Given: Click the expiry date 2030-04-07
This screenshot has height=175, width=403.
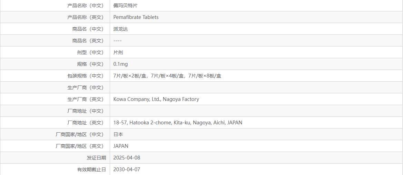Looking at the screenshot, I should 127,169.
